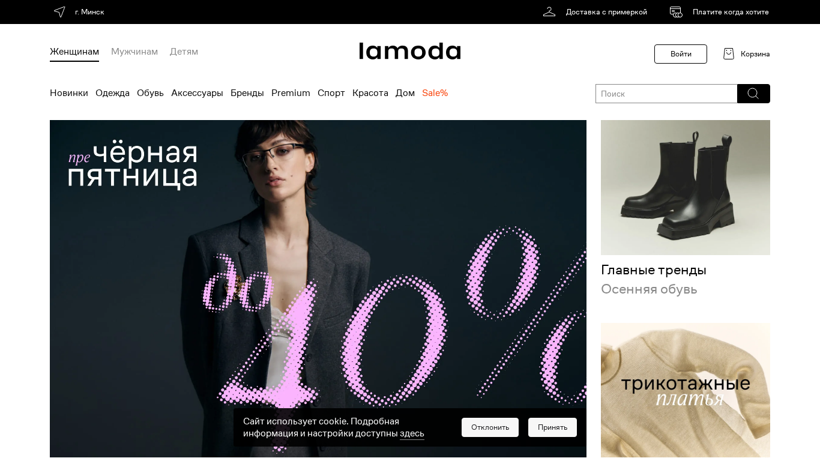Open the Premium menu item

point(291,93)
